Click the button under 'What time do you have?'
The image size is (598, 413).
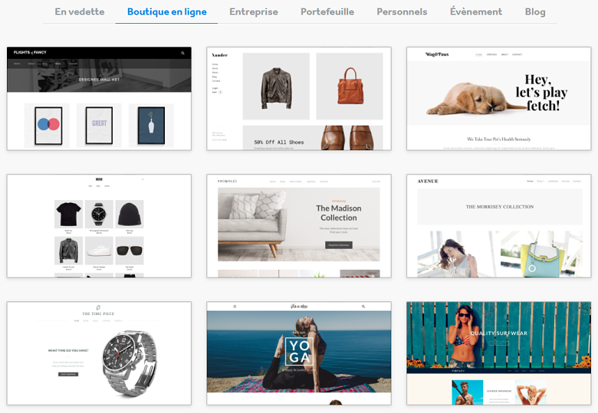(x=68, y=374)
